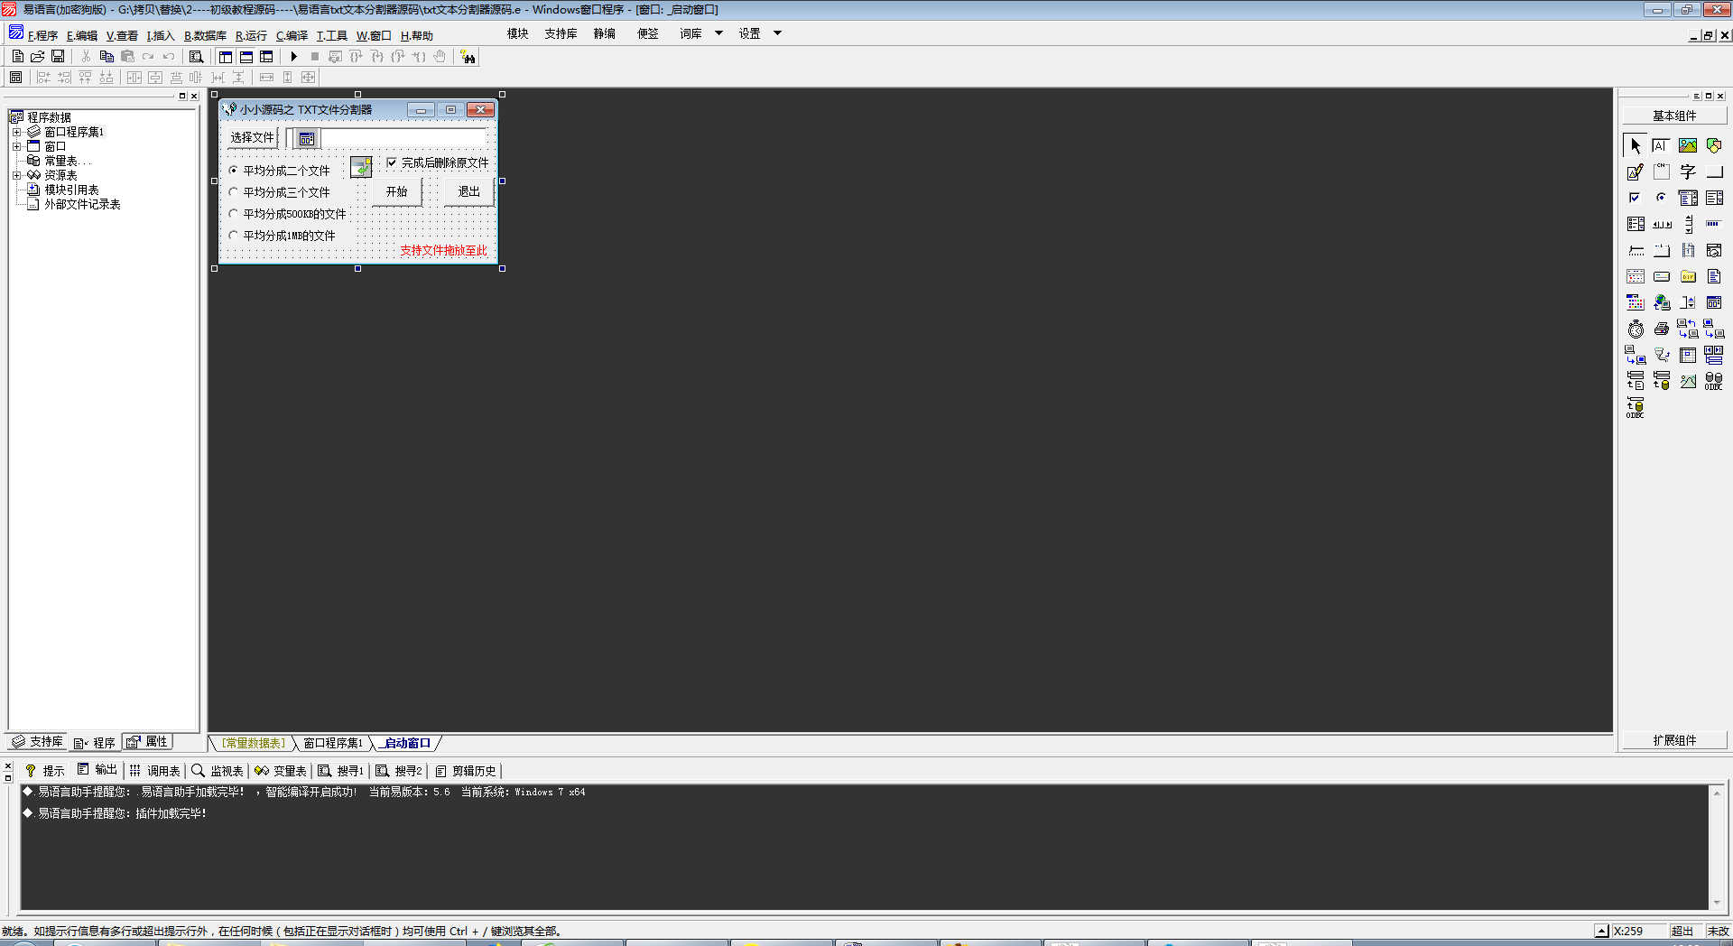Select the checkbox component in palette
1733x946 pixels.
pos(1636,198)
